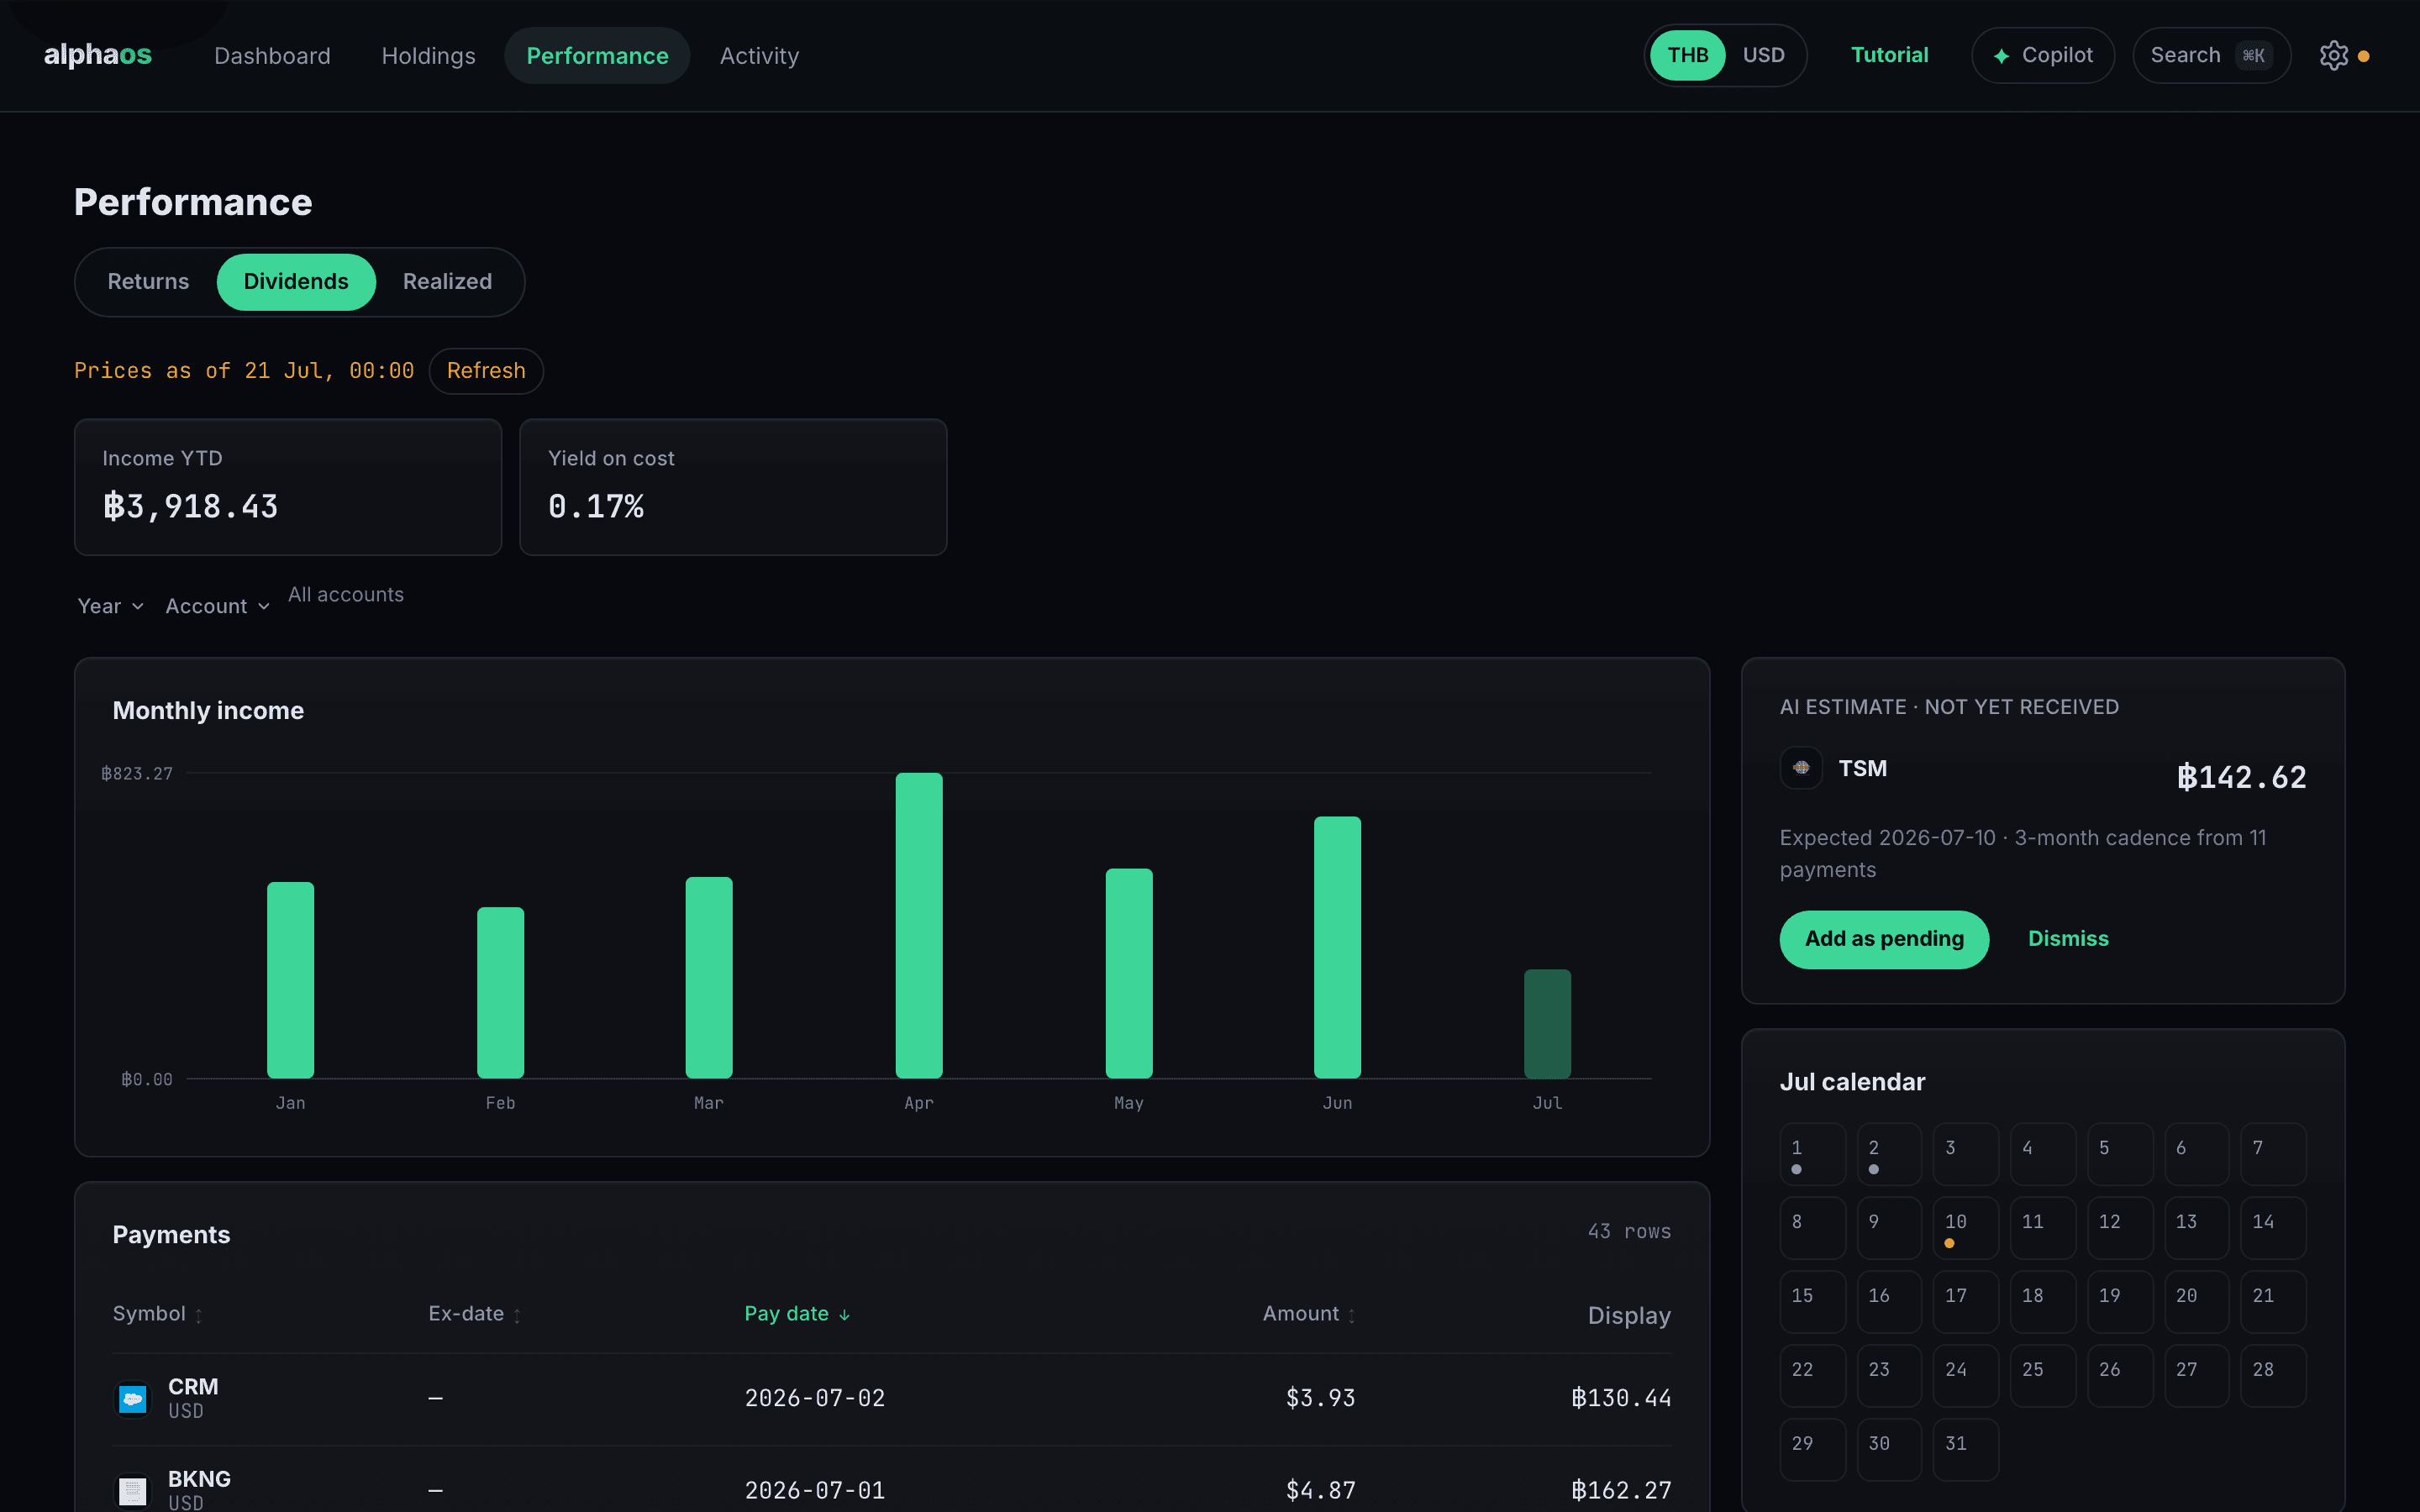Click the BKNG ticker logo

(133, 1491)
